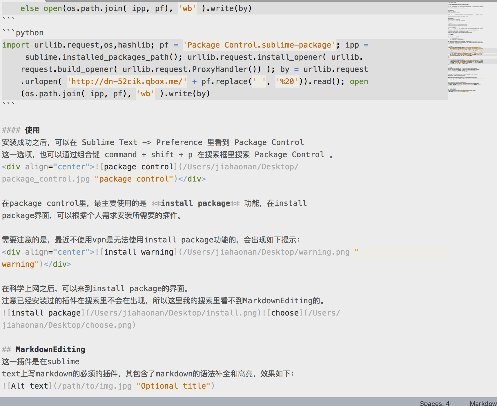Click the '%20' string literal
The width and height of the screenshot is (497, 406).
(287, 81)
